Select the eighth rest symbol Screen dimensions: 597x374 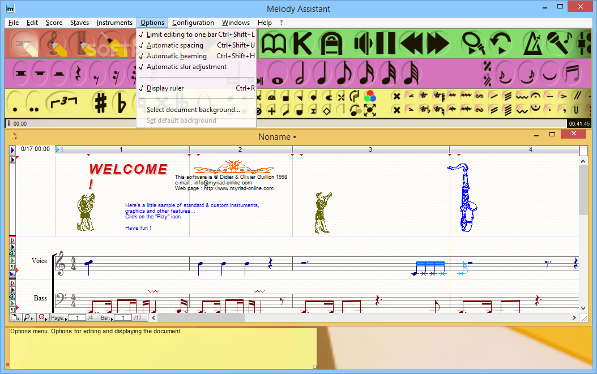pos(97,74)
